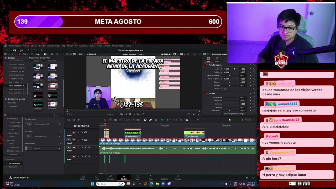Open the viewer zoom 37% dropdown
The width and height of the screenshot is (336, 189).
click(x=82, y=54)
